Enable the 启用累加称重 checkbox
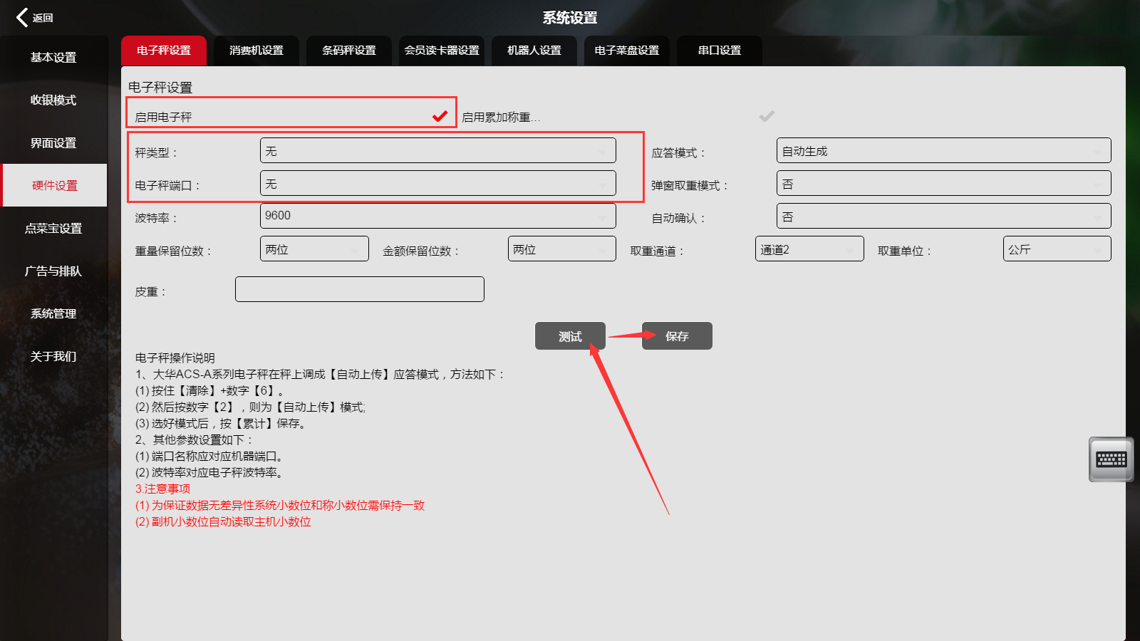The image size is (1140, 641). (766, 116)
